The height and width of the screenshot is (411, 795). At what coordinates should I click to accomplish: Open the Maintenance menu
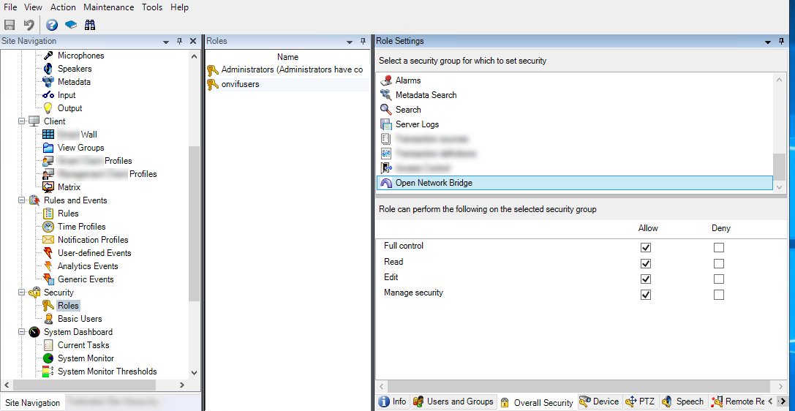click(108, 7)
